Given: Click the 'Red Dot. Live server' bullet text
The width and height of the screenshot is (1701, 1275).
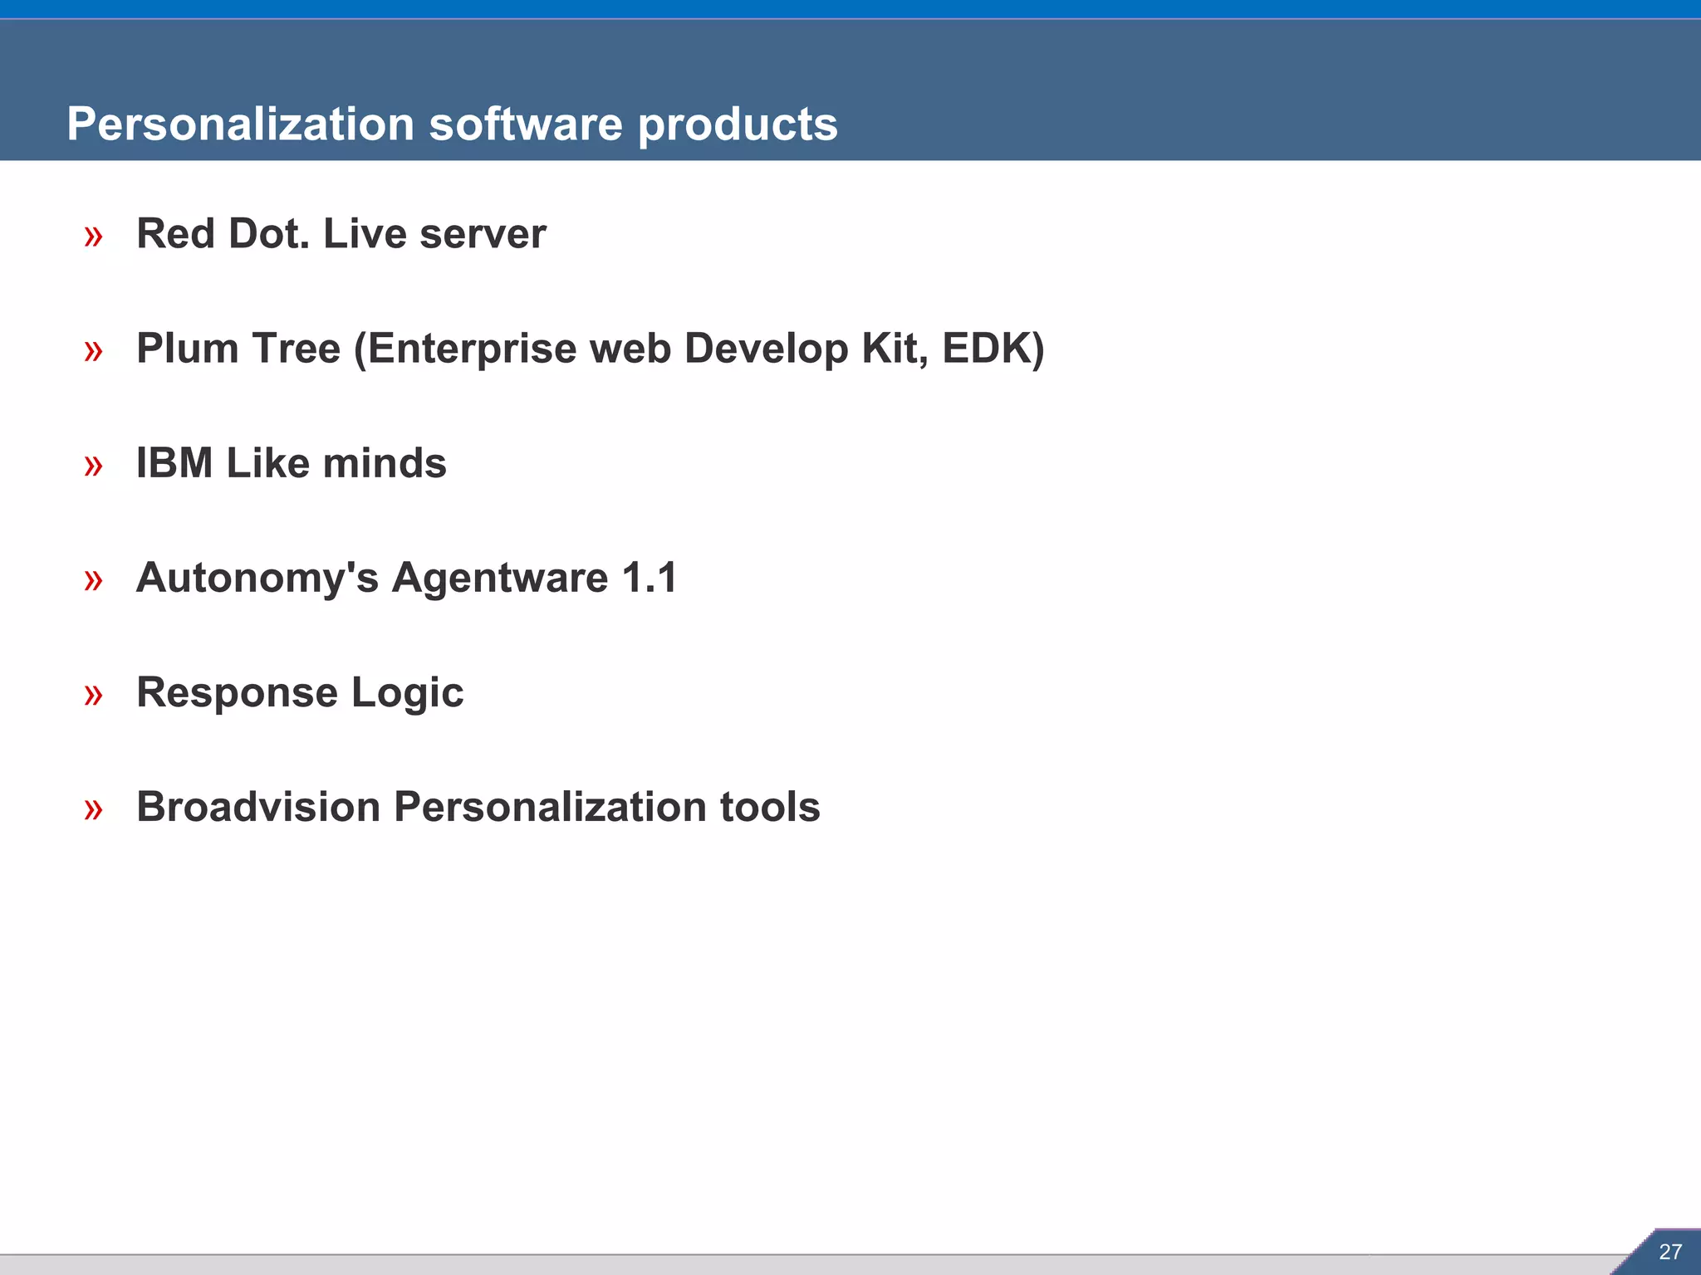Looking at the screenshot, I should (341, 233).
